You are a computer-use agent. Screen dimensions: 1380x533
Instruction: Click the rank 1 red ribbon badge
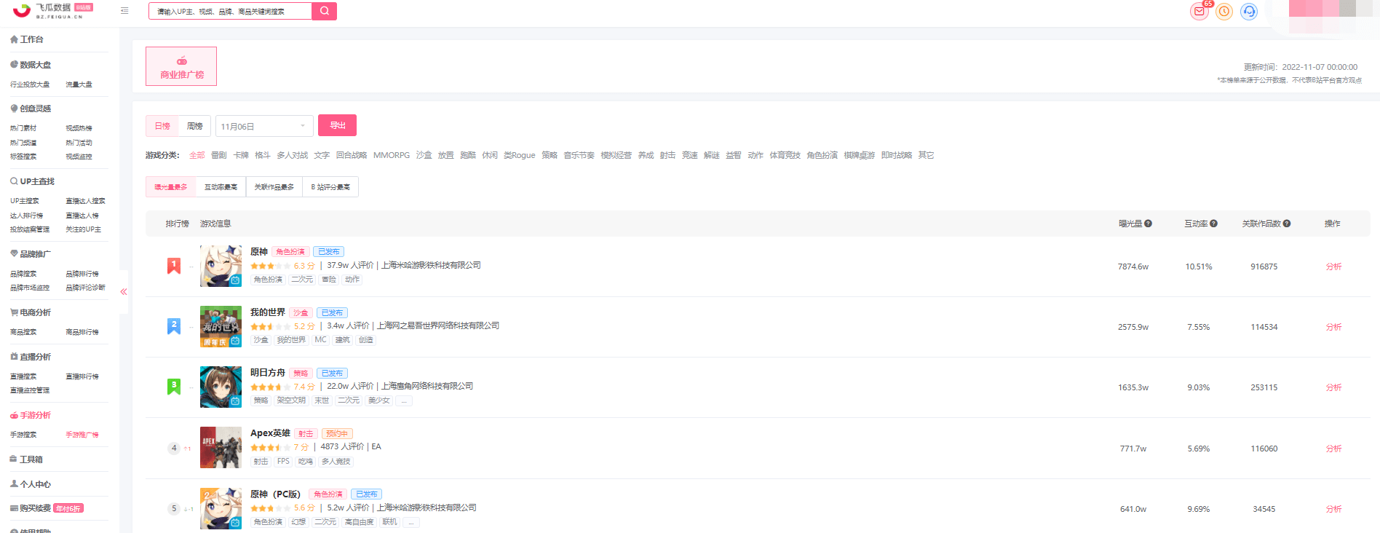click(x=174, y=266)
